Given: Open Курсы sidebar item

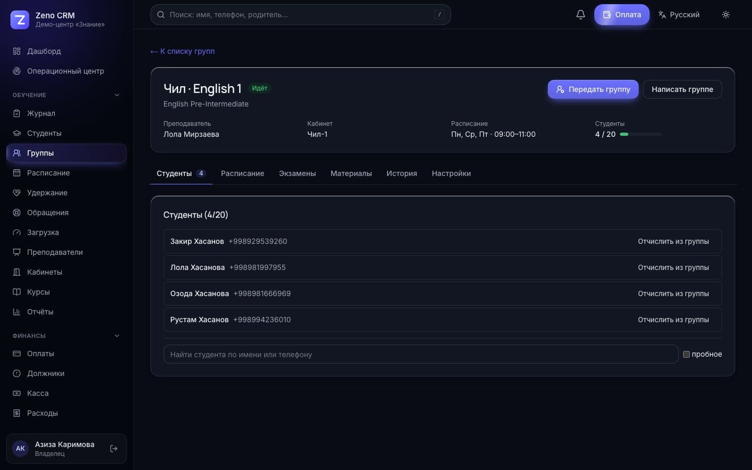Looking at the screenshot, I should (66, 292).
